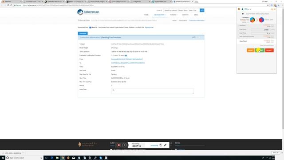Image resolution: width=284 pixels, height=160 pixels.
Task: Click the Signup now sponsored link
Action: point(149,28)
